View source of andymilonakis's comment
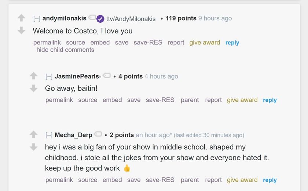Image resolution: width=308 pixels, height=191 pixels. 76,43
